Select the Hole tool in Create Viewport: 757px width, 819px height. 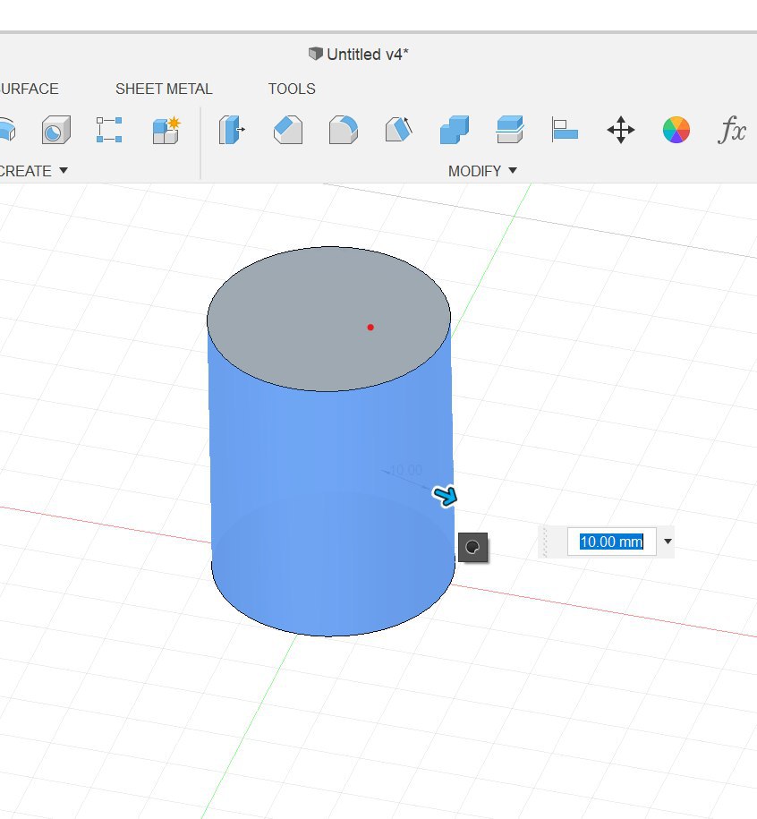pyautogui.click(x=55, y=130)
